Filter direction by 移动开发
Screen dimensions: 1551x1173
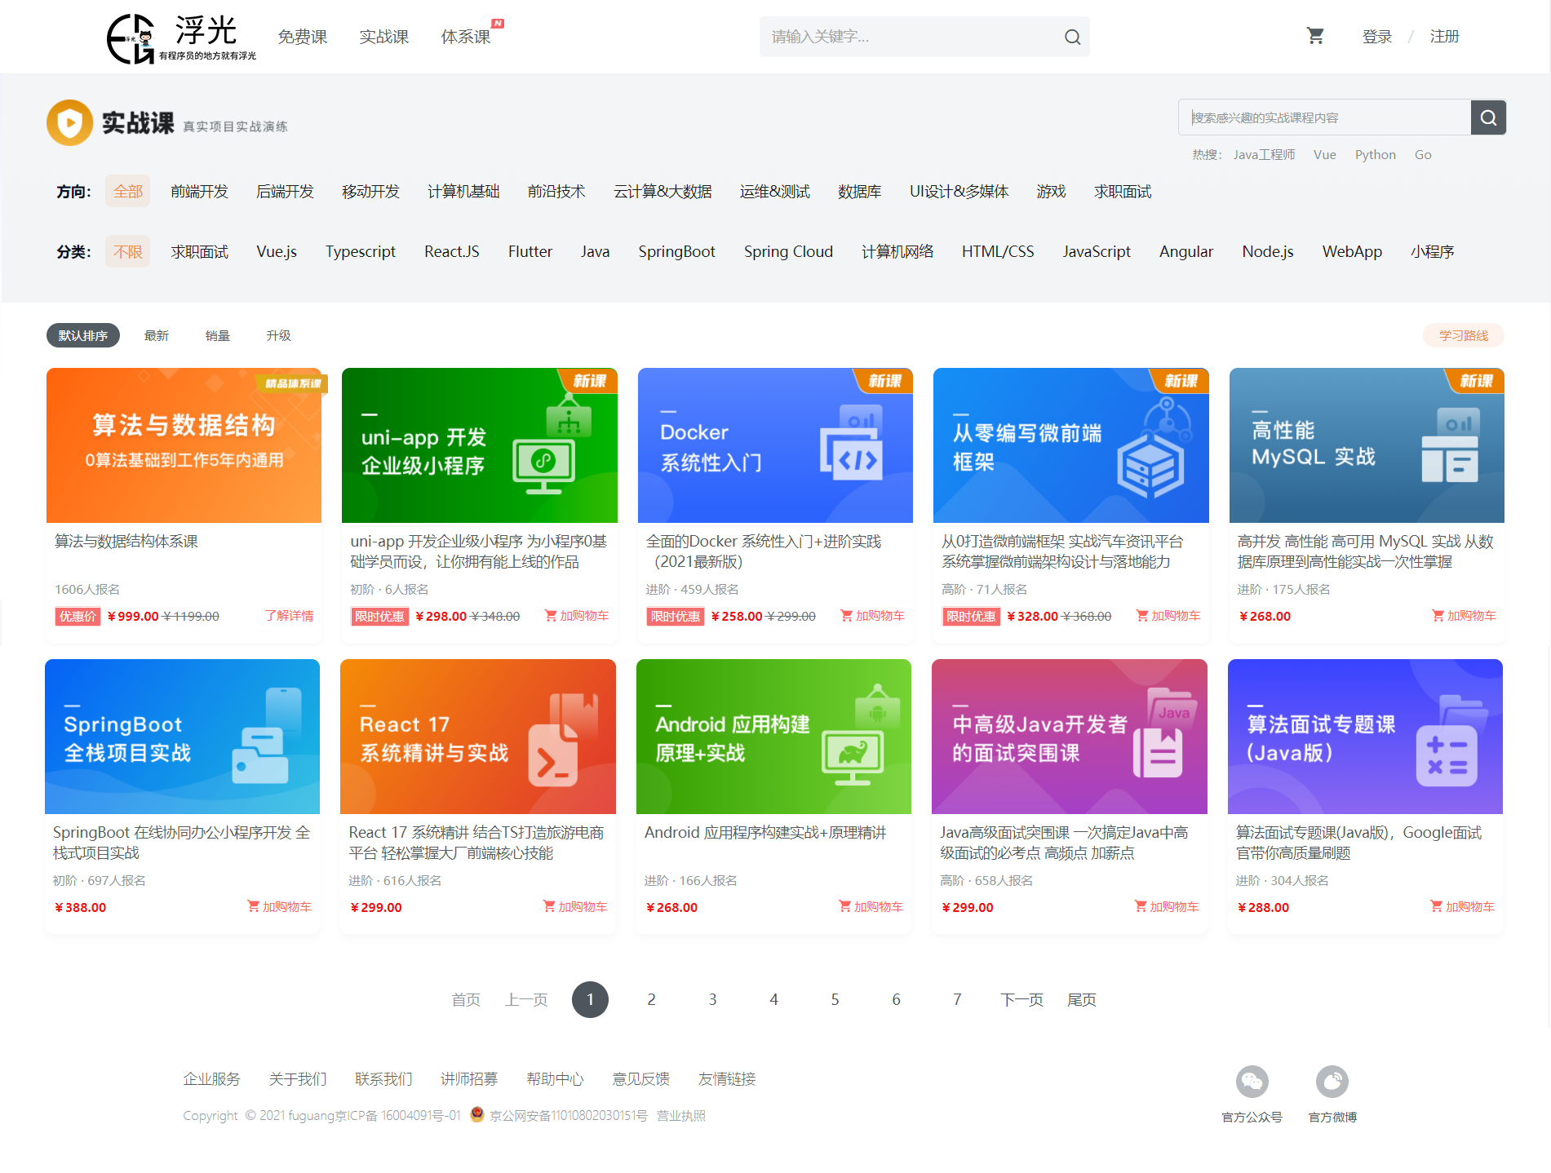coord(370,192)
